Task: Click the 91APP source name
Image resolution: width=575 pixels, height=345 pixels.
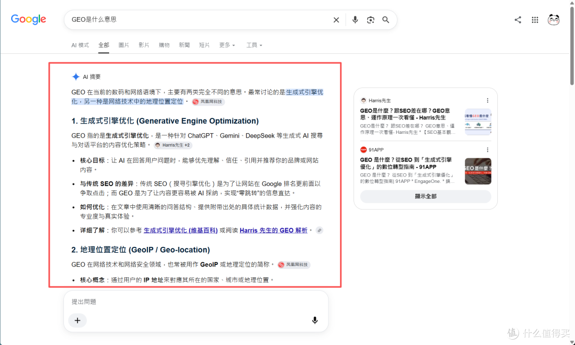Action: (376, 149)
